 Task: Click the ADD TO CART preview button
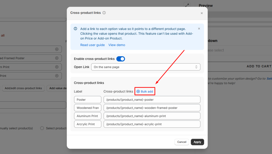tap(258, 66)
